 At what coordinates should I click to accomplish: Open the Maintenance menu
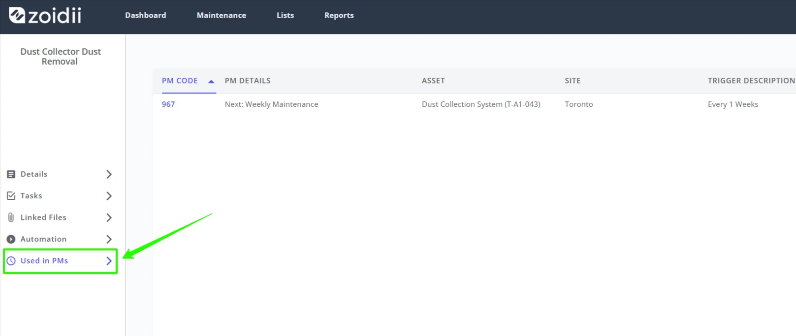pos(222,15)
